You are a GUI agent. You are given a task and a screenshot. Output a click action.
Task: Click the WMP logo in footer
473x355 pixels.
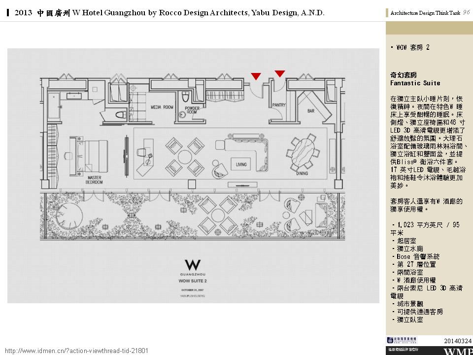tap(458, 351)
